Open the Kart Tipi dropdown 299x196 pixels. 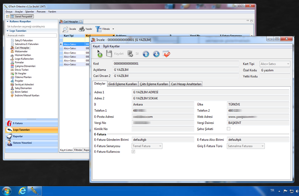[x=288, y=64]
